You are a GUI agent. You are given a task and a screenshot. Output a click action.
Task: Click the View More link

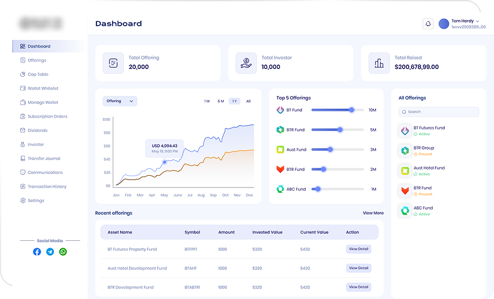pos(373,213)
